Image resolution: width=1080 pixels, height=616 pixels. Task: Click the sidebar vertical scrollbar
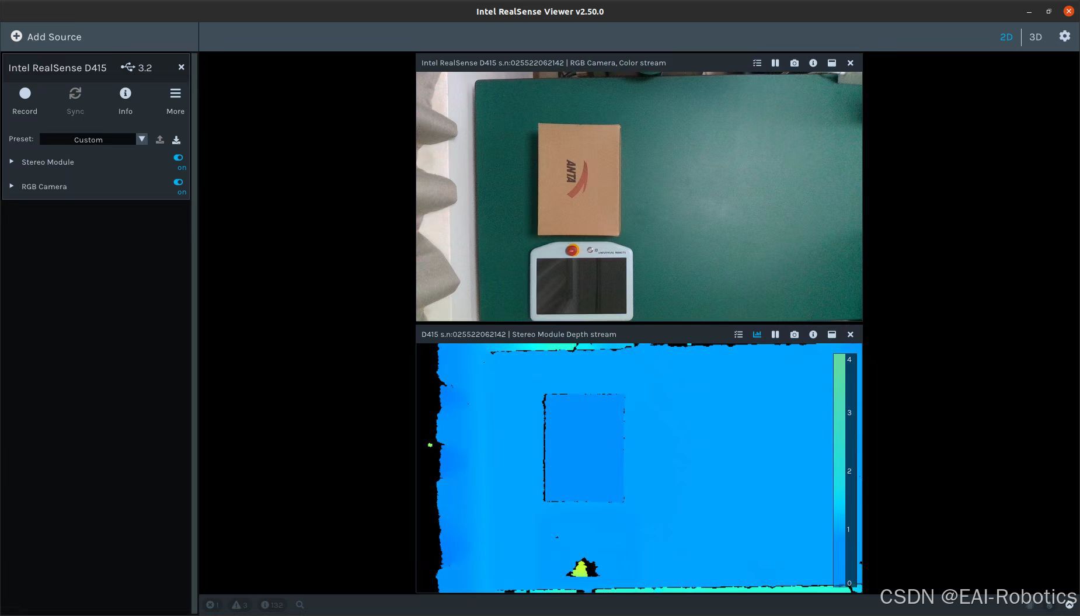pyautogui.click(x=195, y=333)
